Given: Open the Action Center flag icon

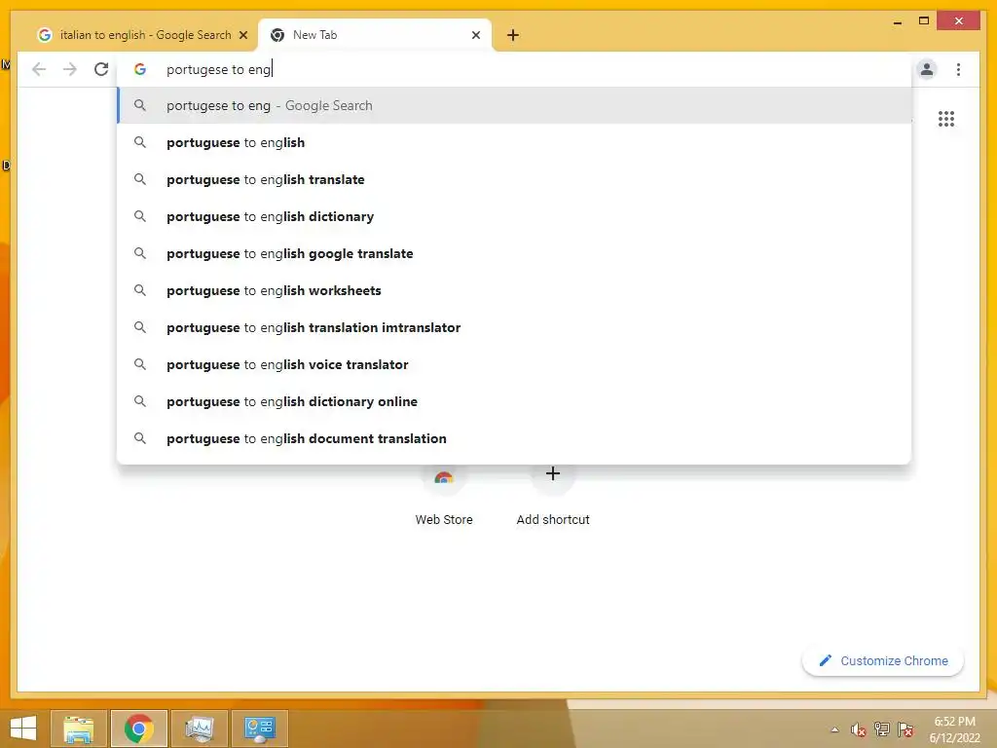Looking at the screenshot, I should (905, 729).
